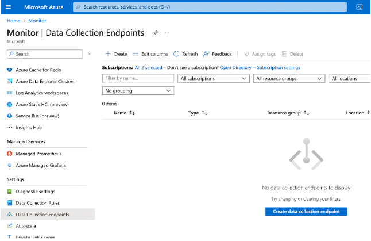Image resolution: width=371 pixels, height=241 pixels.
Task: Open Azure Managed Grafana
Action: tap(41, 165)
